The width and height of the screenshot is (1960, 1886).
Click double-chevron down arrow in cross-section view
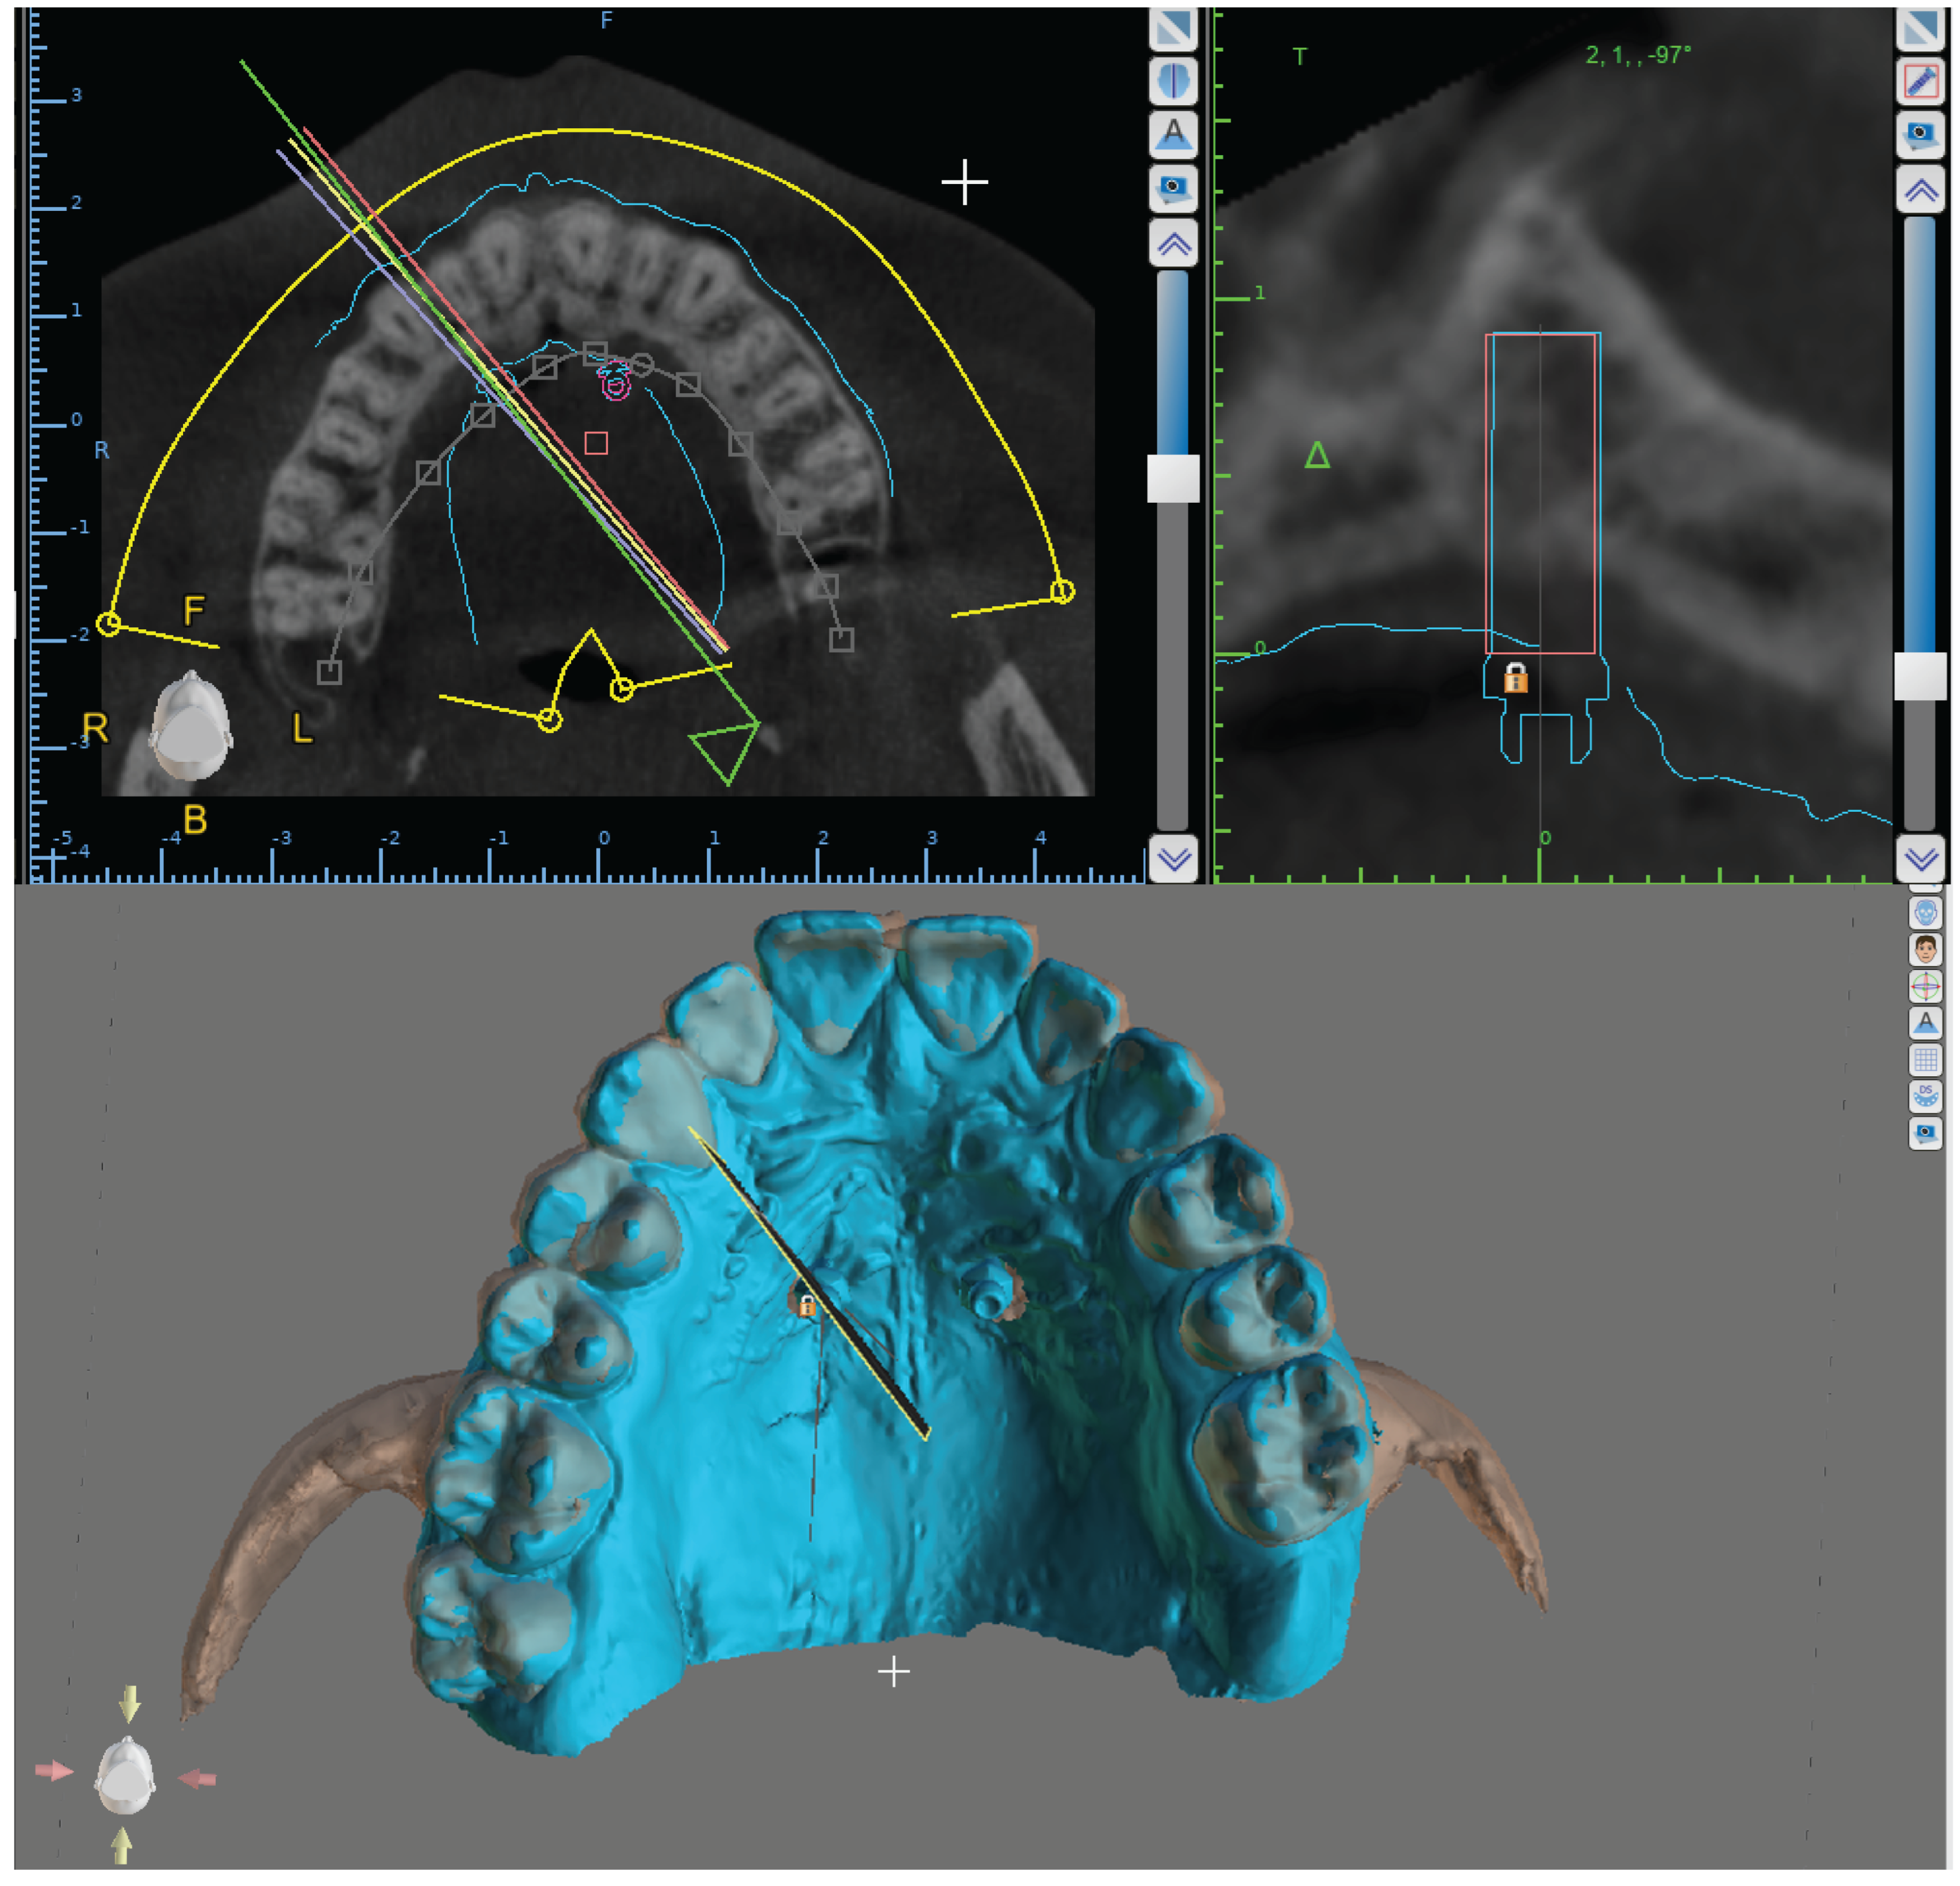(x=1920, y=858)
